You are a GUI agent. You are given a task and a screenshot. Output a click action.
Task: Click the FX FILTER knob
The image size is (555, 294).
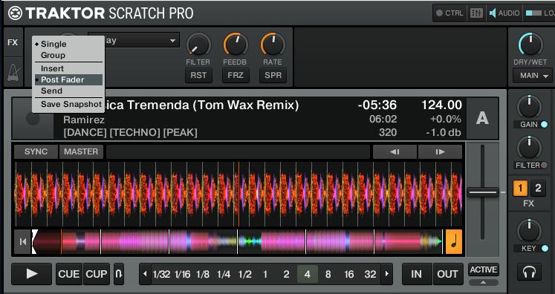point(198,45)
